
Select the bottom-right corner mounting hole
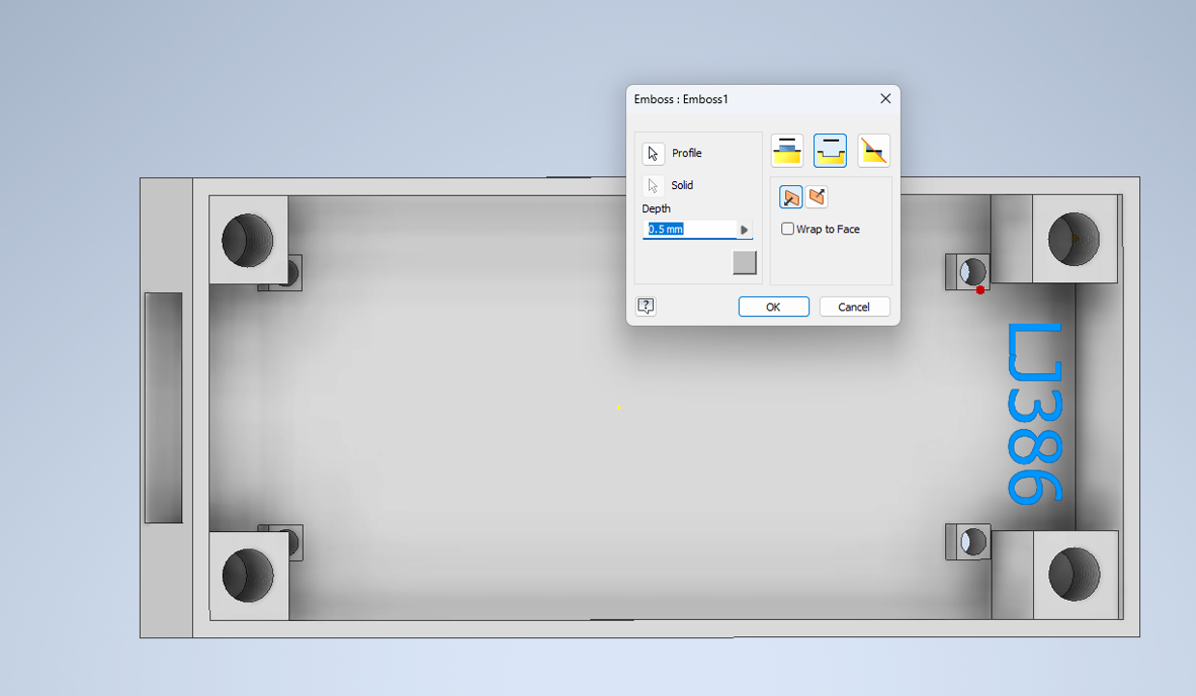[1074, 574]
